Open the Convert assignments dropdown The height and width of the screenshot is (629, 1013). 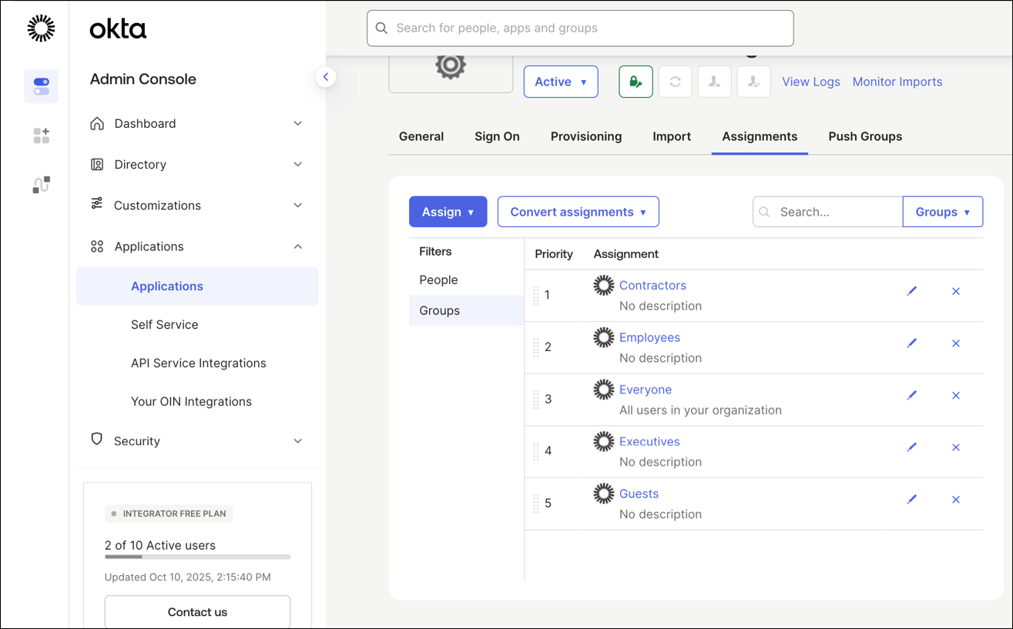[x=578, y=212]
